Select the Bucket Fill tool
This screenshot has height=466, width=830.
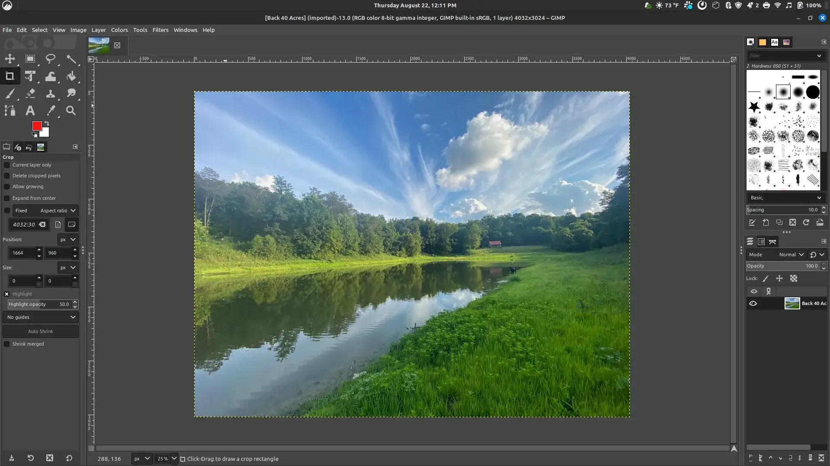coord(71,76)
